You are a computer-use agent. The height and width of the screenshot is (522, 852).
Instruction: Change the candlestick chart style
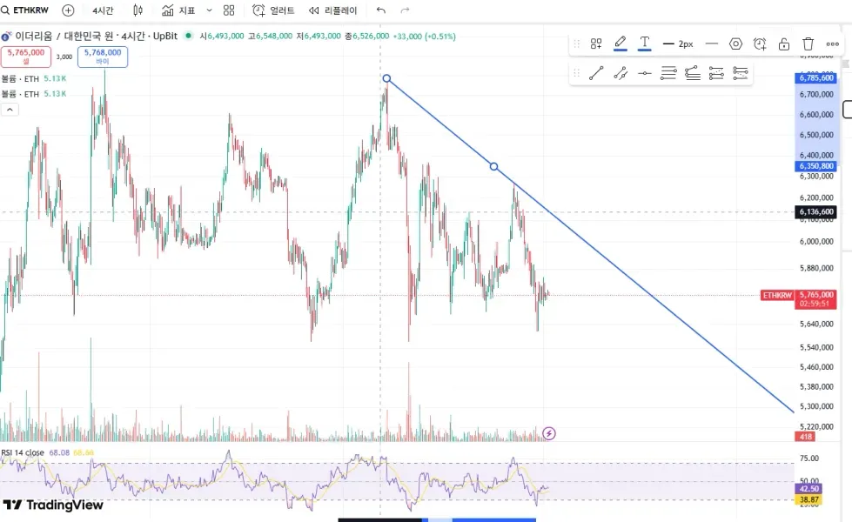pyautogui.click(x=138, y=10)
